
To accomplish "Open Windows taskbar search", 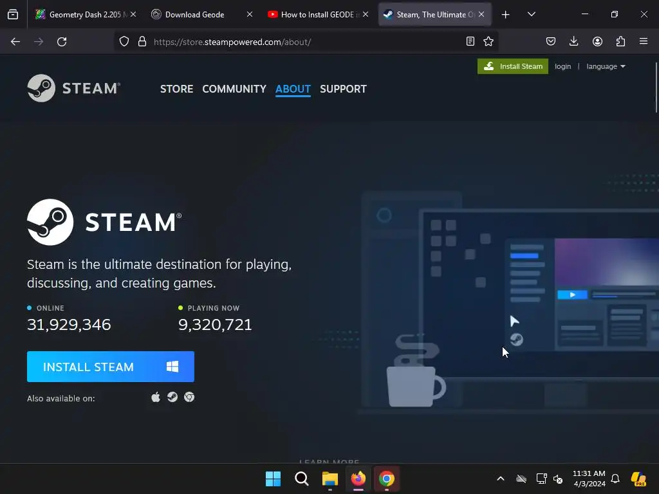I will coord(301,479).
